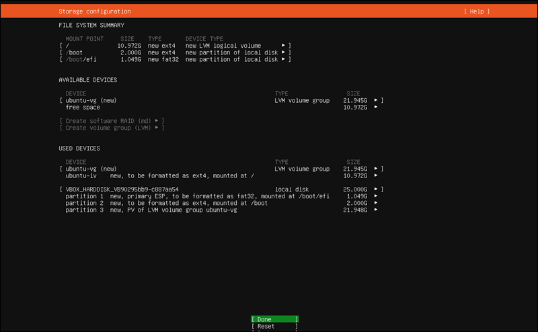This screenshot has height=332, width=538.
Task: Expand the root mount point row arrow
Action: pyautogui.click(x=283, y=45)
